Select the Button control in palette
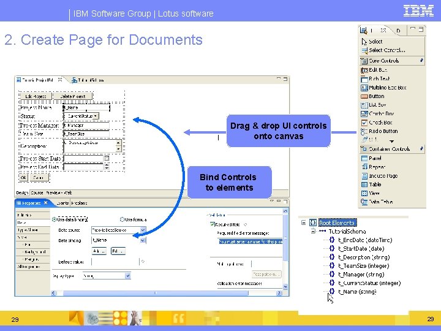 click(372, 96)
